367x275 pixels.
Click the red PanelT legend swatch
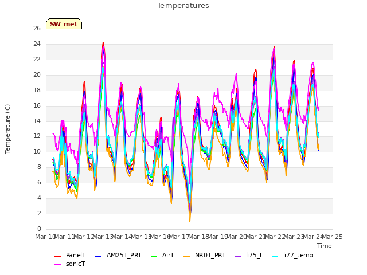(57, 256)
